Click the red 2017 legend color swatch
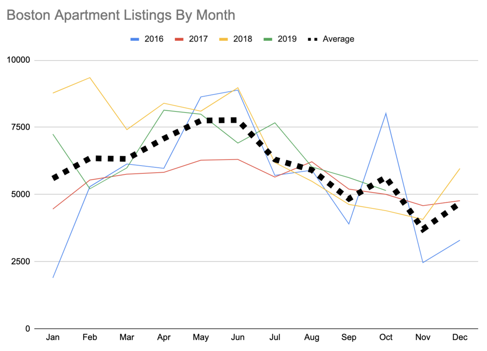Viewport: 487px width, 351px height. click(x=179, y=39)
